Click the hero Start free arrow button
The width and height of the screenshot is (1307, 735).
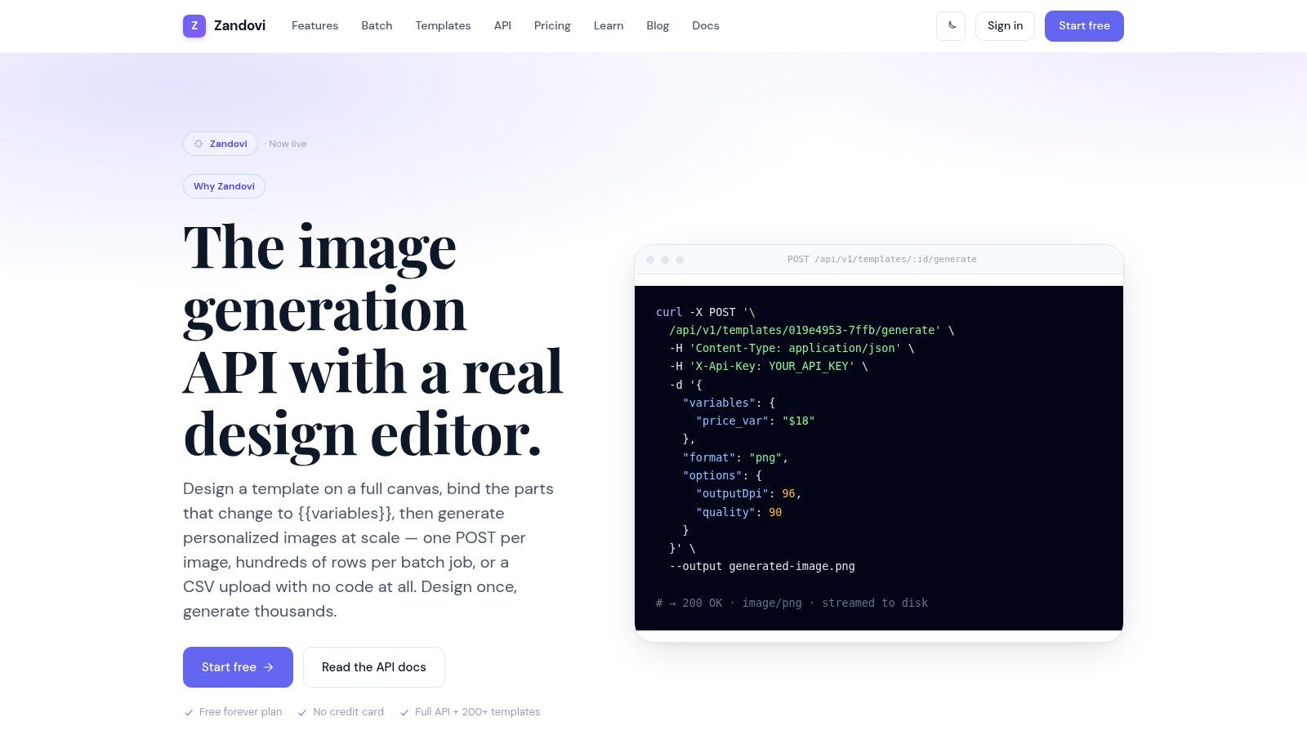coord(238,667)
